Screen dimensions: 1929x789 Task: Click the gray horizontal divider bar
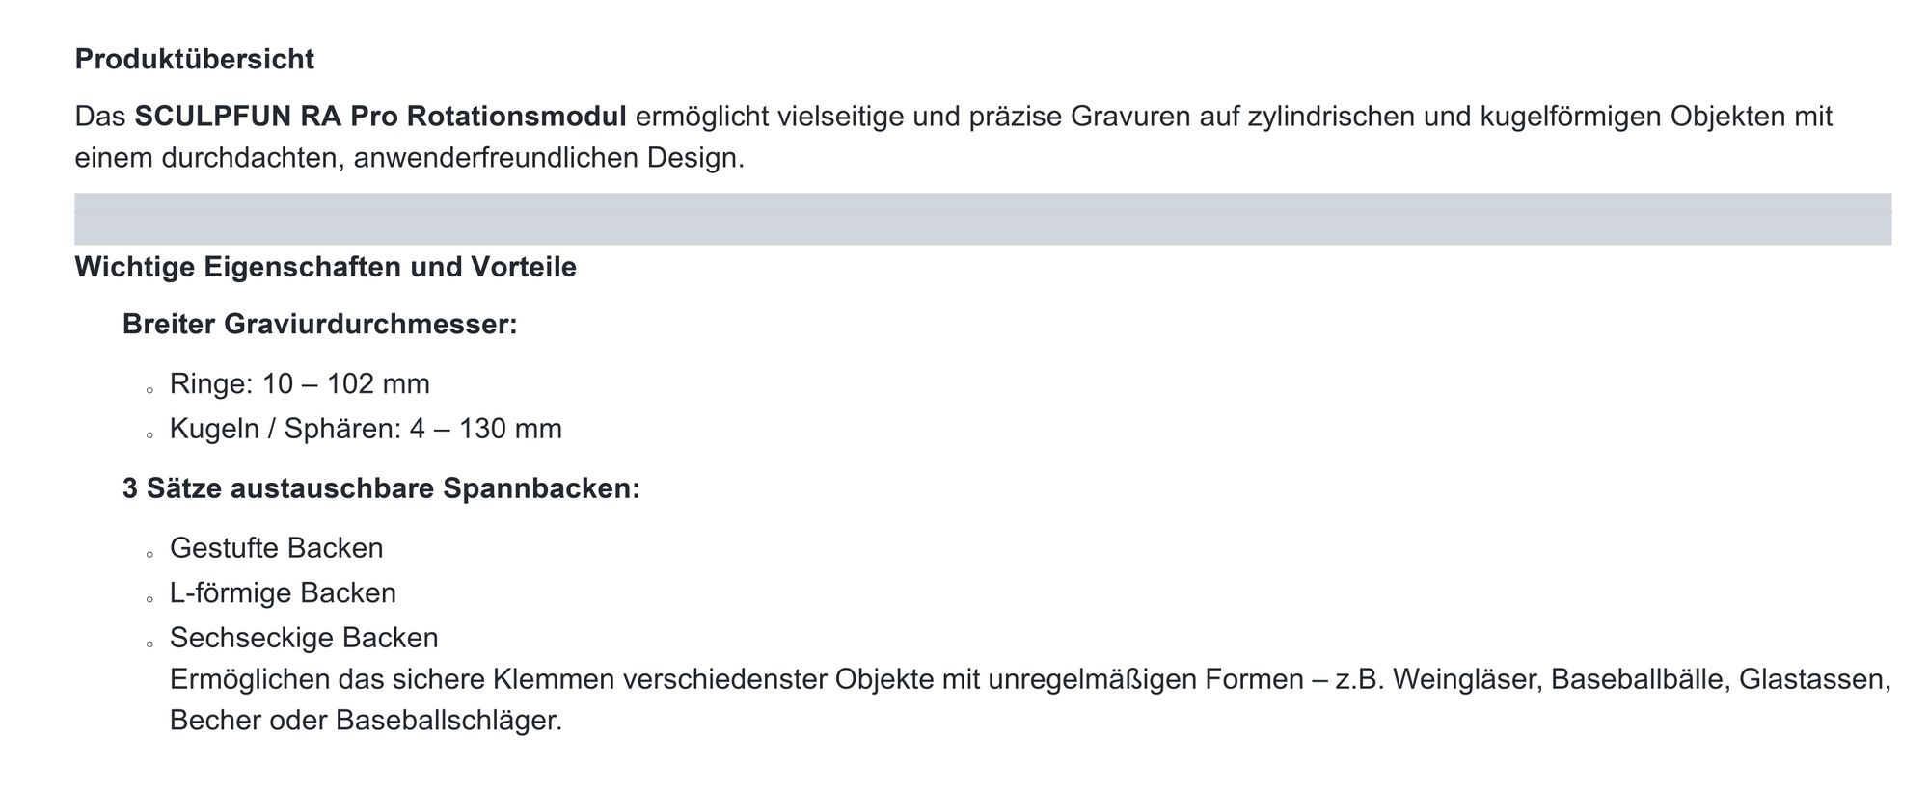coord(983,219)
